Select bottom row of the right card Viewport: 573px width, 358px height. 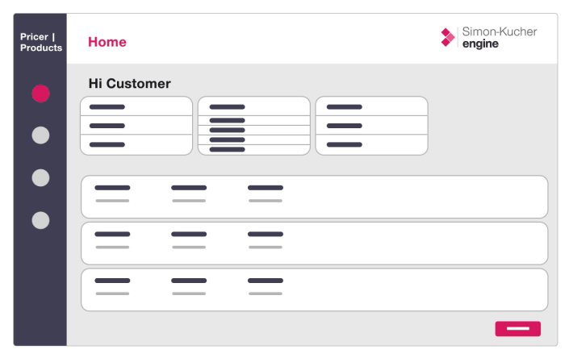tap(371, 145)
